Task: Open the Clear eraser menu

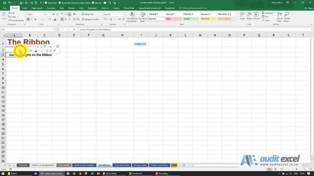Action: pos(266,21)
